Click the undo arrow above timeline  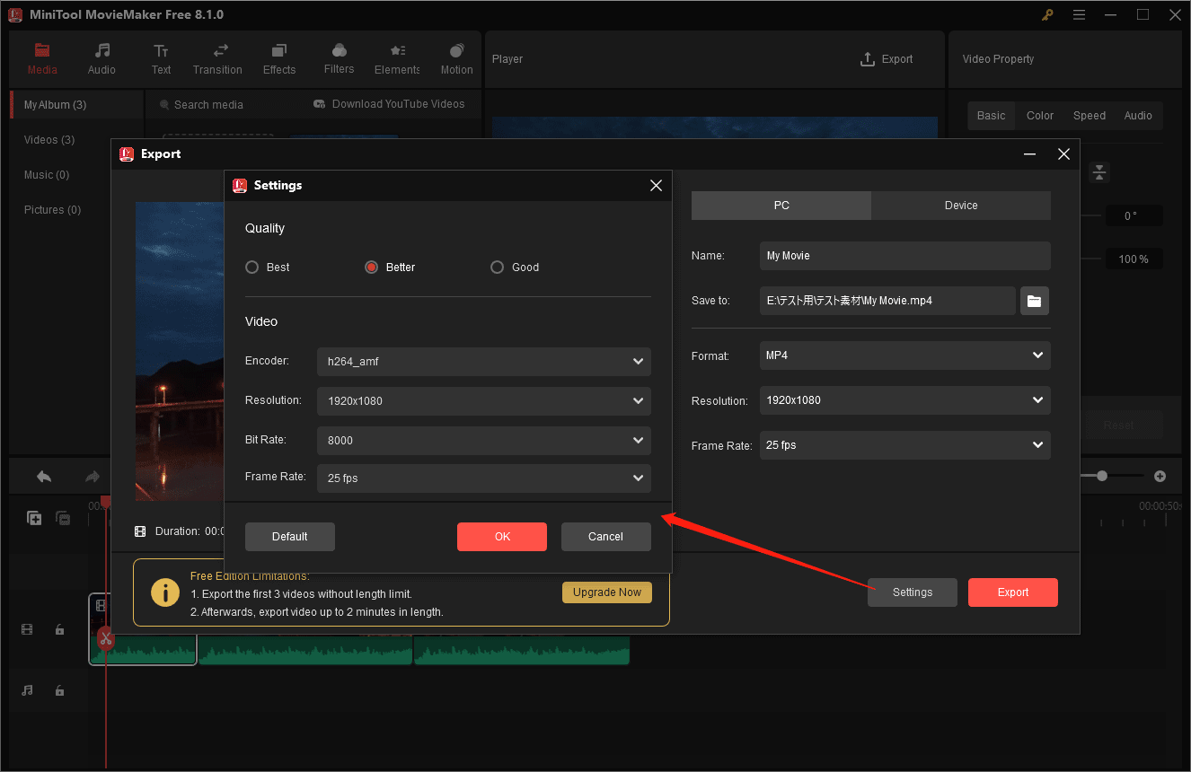[x=44, y=477]
